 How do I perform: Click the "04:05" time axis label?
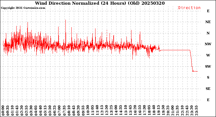[36, 110]
